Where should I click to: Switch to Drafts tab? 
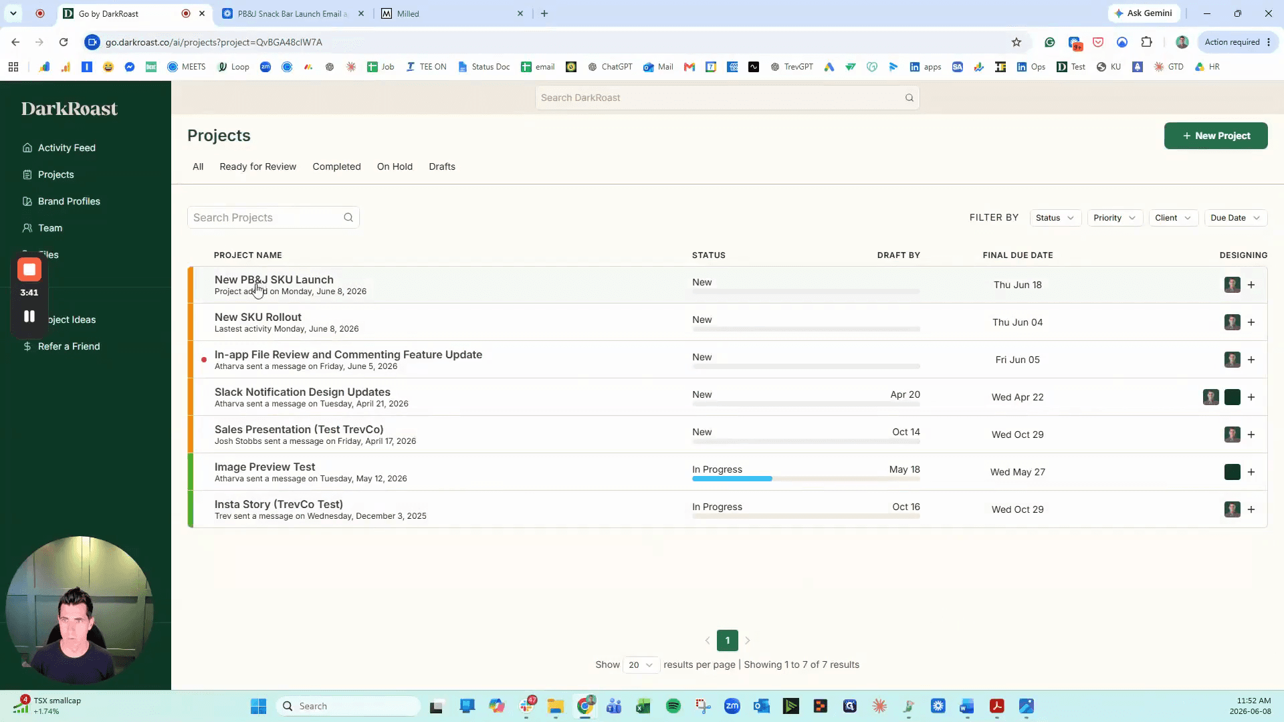442,166
